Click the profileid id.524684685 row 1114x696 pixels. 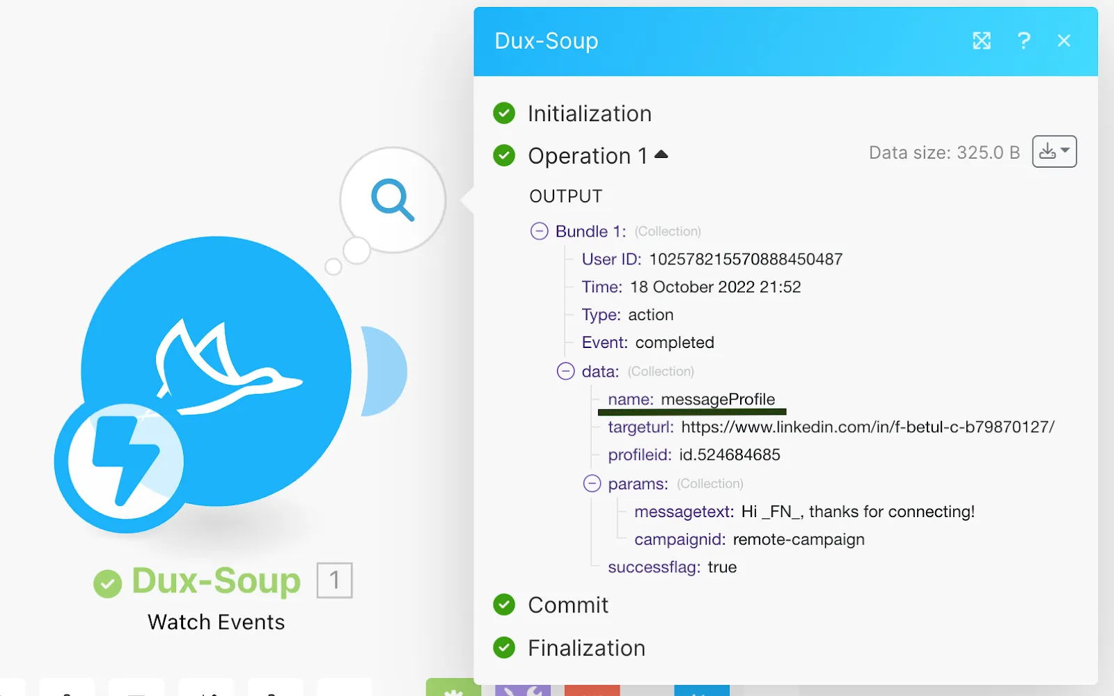point(694,454)
